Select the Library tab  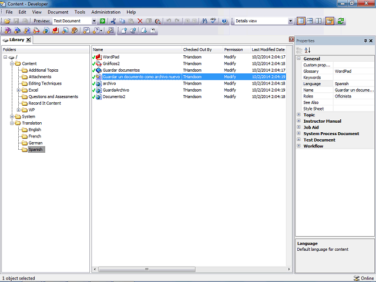pos(16,40)
